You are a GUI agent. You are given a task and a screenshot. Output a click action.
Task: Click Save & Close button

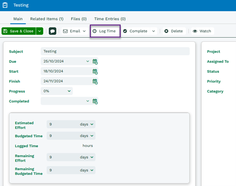(x=19, y=31)
